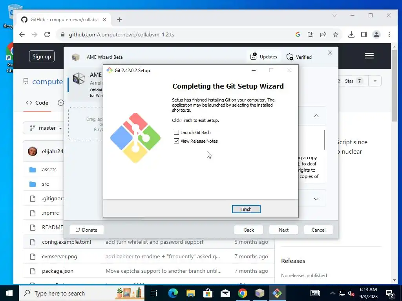Open Chrome tab search dropdown
Viewport: 402px width, 301px height.
tap(334, 15)
